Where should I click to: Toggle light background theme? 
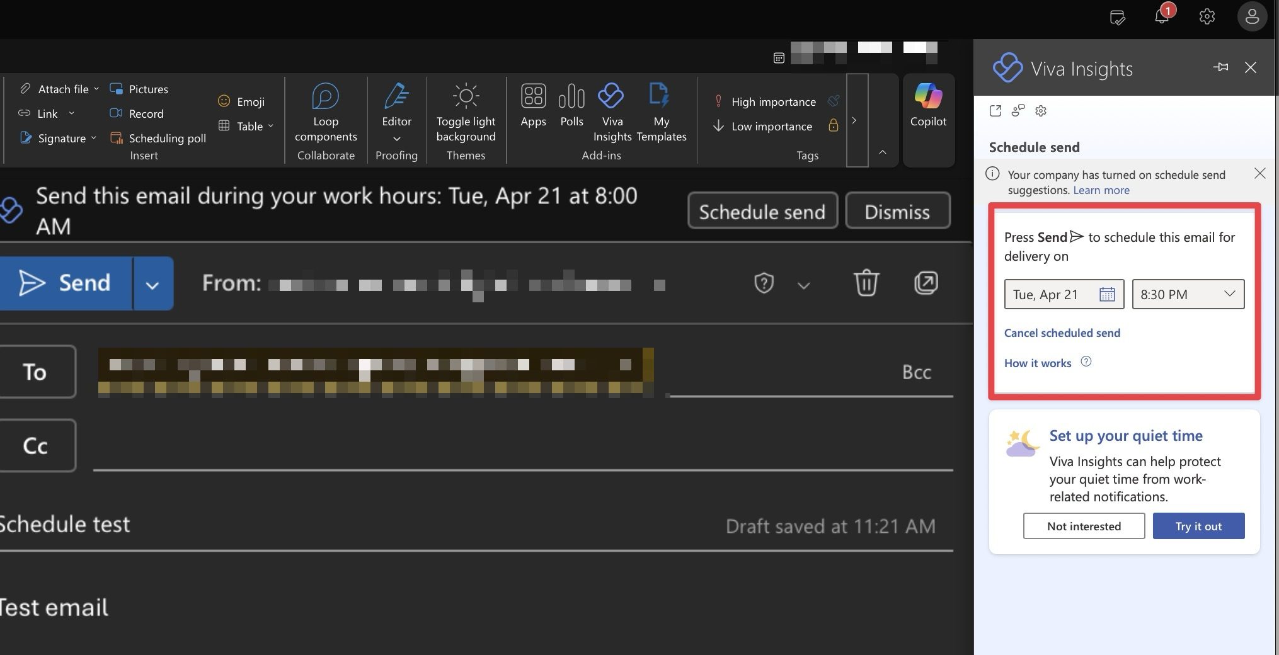click(466, 113)
